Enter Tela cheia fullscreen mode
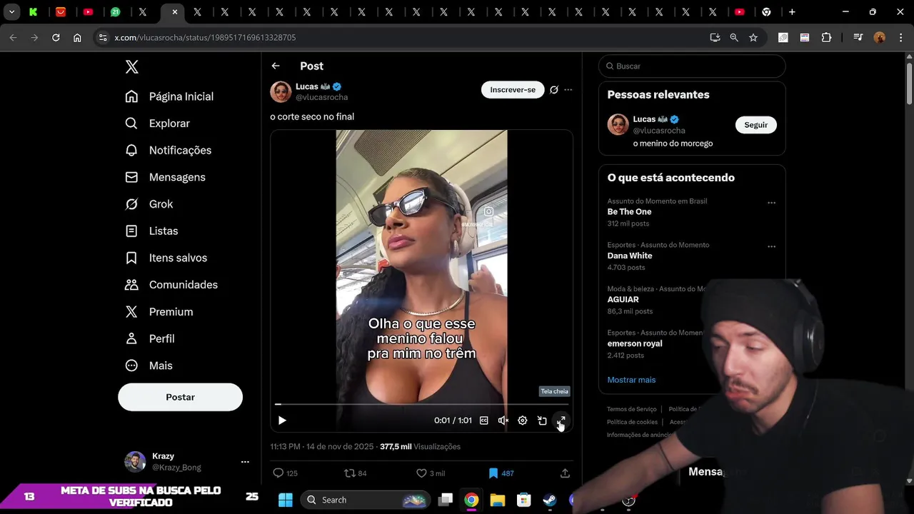This screenshot has height=514, width=914. coord(561,420)
